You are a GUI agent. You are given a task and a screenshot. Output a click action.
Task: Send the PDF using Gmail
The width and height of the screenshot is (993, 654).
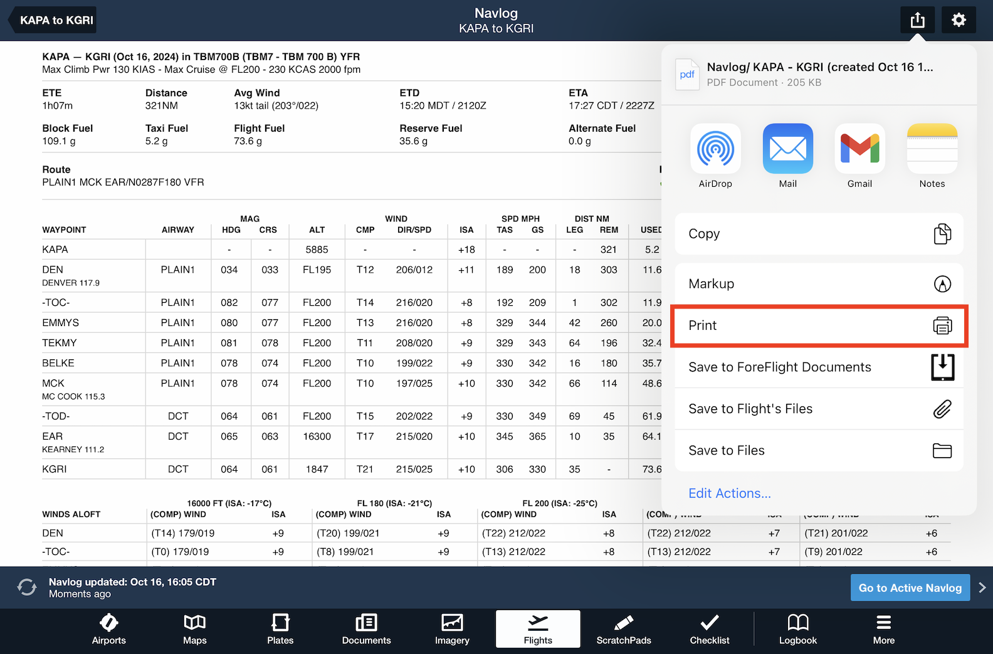coord(859,149)
